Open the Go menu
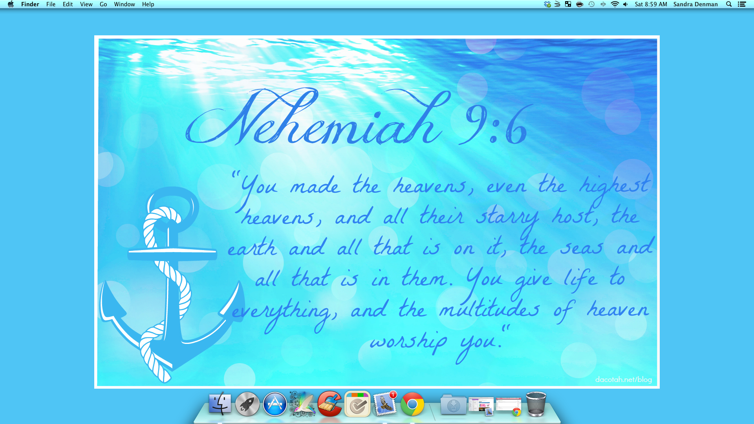This screenshot has width=754, height=424. point(103,4)
